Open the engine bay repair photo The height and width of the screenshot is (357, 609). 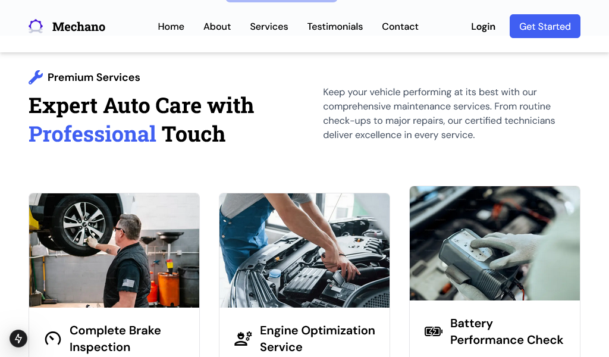pyautogui.click(x=304, y=250)
